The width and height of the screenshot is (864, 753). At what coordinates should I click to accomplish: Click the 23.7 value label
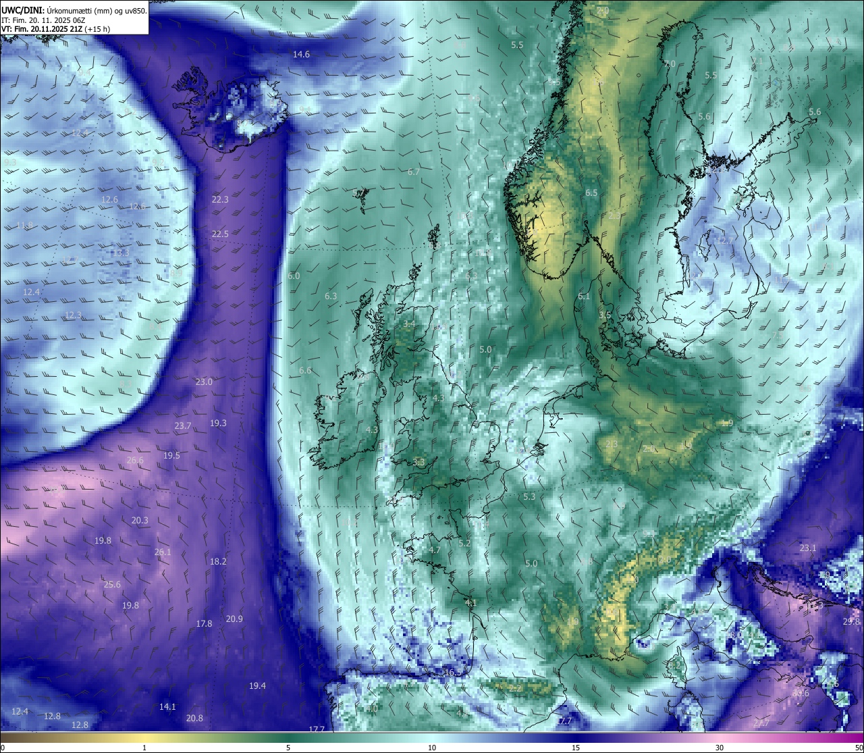[183, 425]
